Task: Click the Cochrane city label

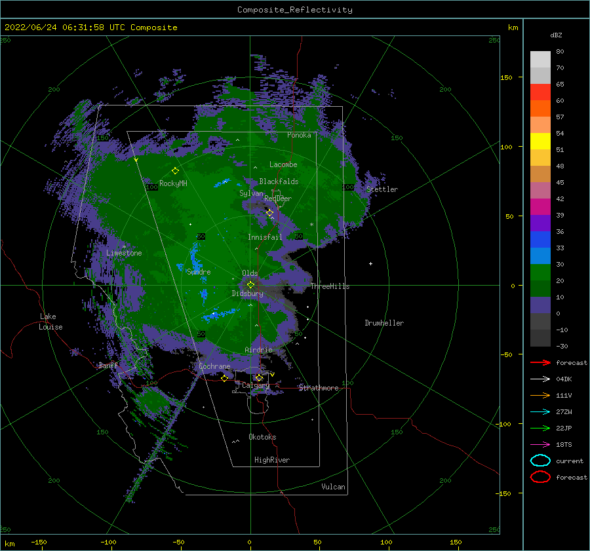Action: tap(214, 366)
